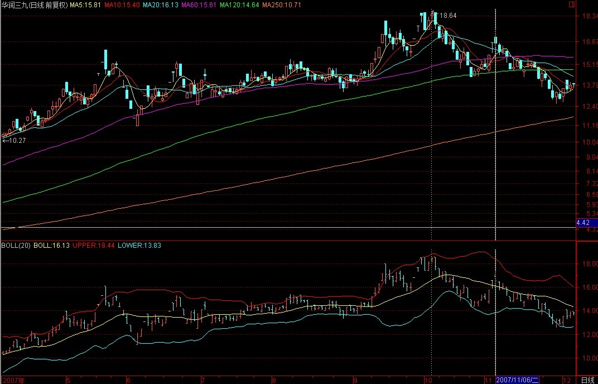Viewport: 598px width, 384px height.
Task: Jump to month 9 on the time axis
Action: pos(355,380)
